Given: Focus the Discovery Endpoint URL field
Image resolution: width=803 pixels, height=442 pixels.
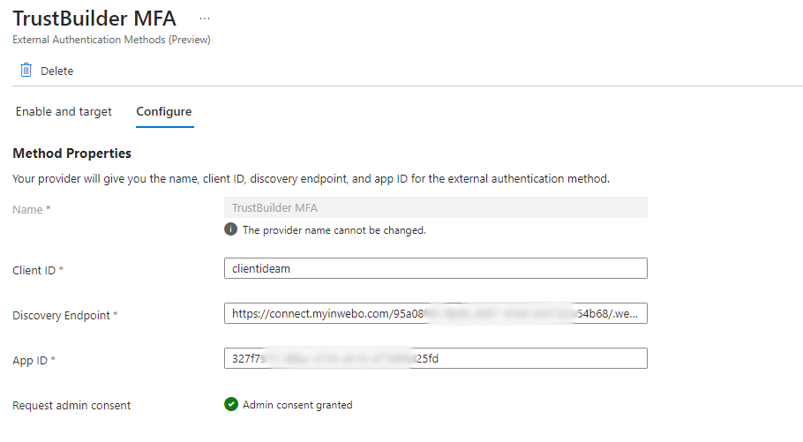Looking at the screenshot, I should pyautogui.click(x=436, y=313).
